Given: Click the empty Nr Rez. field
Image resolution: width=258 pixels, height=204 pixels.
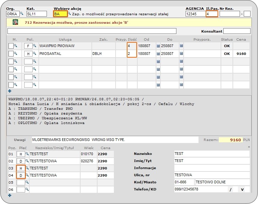Looking at the screenshot, I should coord(229,14).
